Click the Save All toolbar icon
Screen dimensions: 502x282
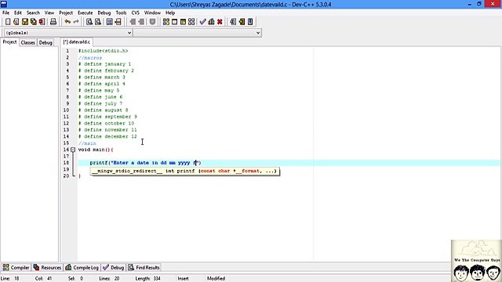(x=33, y=22)
